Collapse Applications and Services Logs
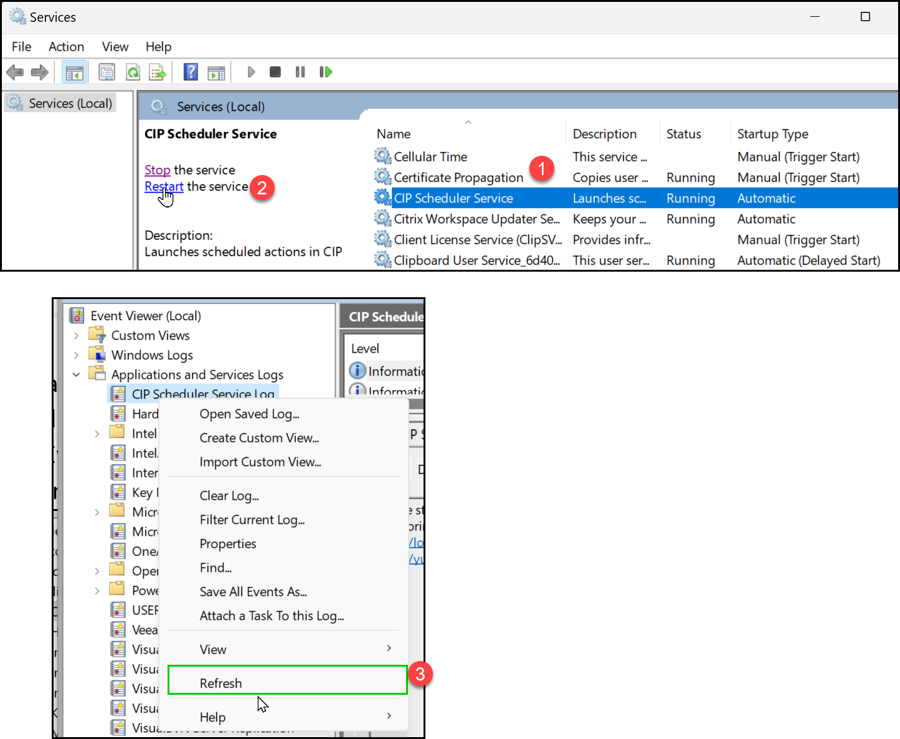Screen dimensions: 900x739 pos(76,374)
